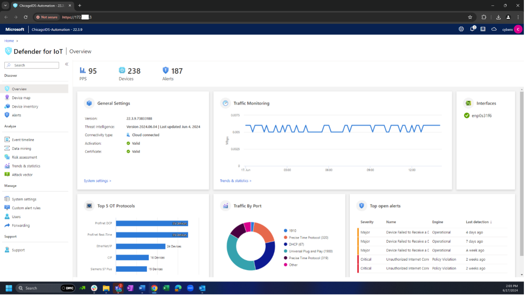Screen dimensions: 525x296
Task: Follow the System settings > link
Action: pyautogui.click(x=97, y=181)
